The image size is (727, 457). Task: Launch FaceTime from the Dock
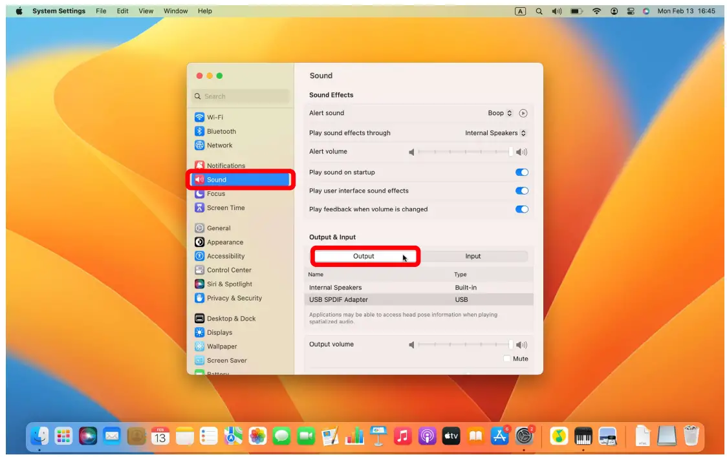click(305, 436)
